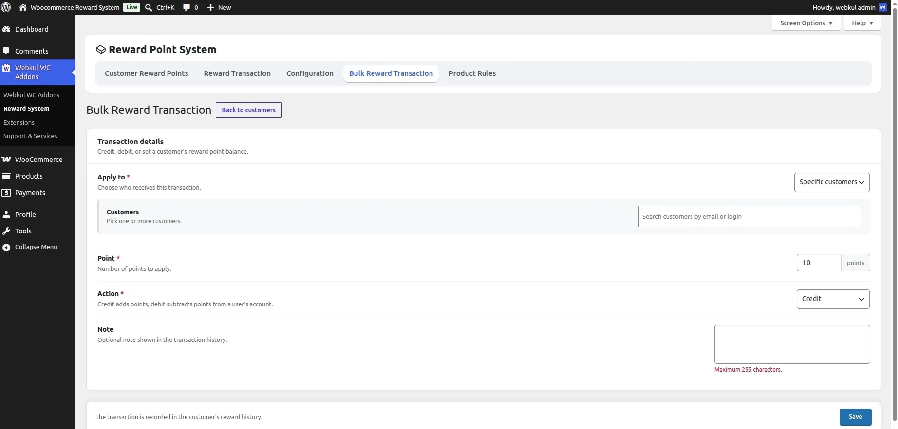
Task: Click the Payments dollar icon
Action: 6,193
